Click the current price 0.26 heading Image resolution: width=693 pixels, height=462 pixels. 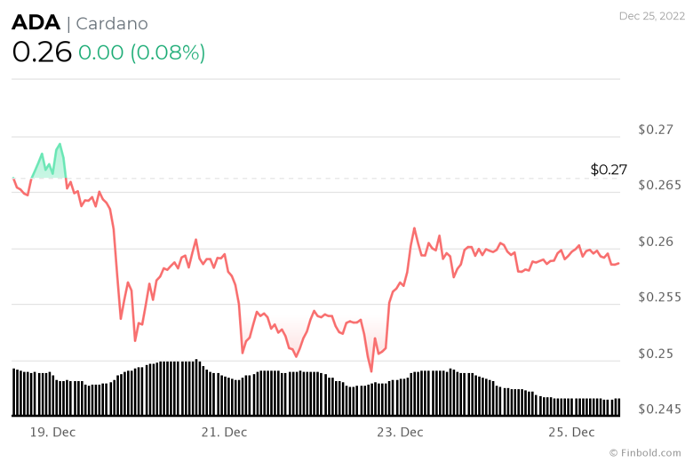(42, 52)
